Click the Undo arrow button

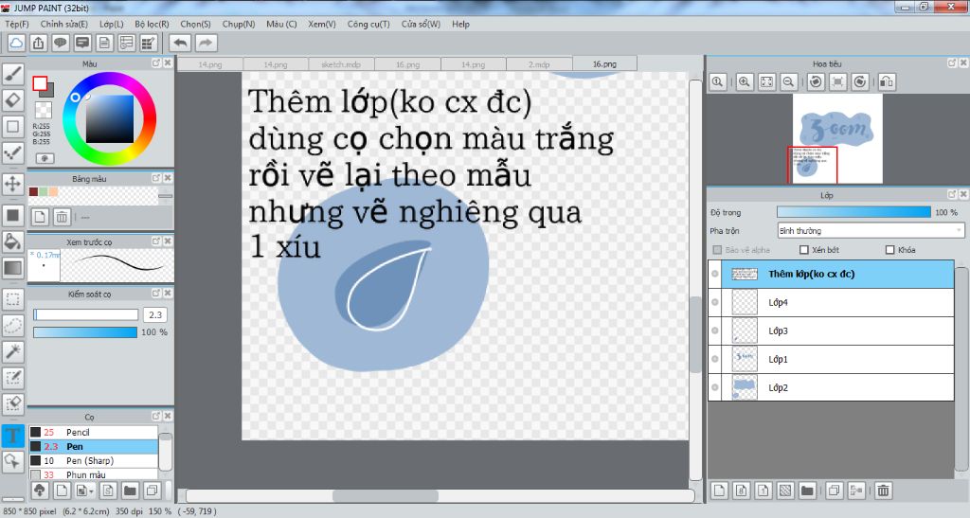coord(180,43)
